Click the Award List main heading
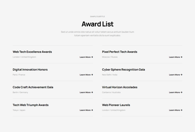The image size is (195, 132). coord(97,24)
